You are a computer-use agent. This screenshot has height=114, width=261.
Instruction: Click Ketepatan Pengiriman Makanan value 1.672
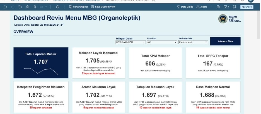click(35, 95)
